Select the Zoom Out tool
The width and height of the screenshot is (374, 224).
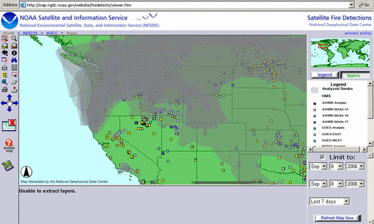coord(14,38)
